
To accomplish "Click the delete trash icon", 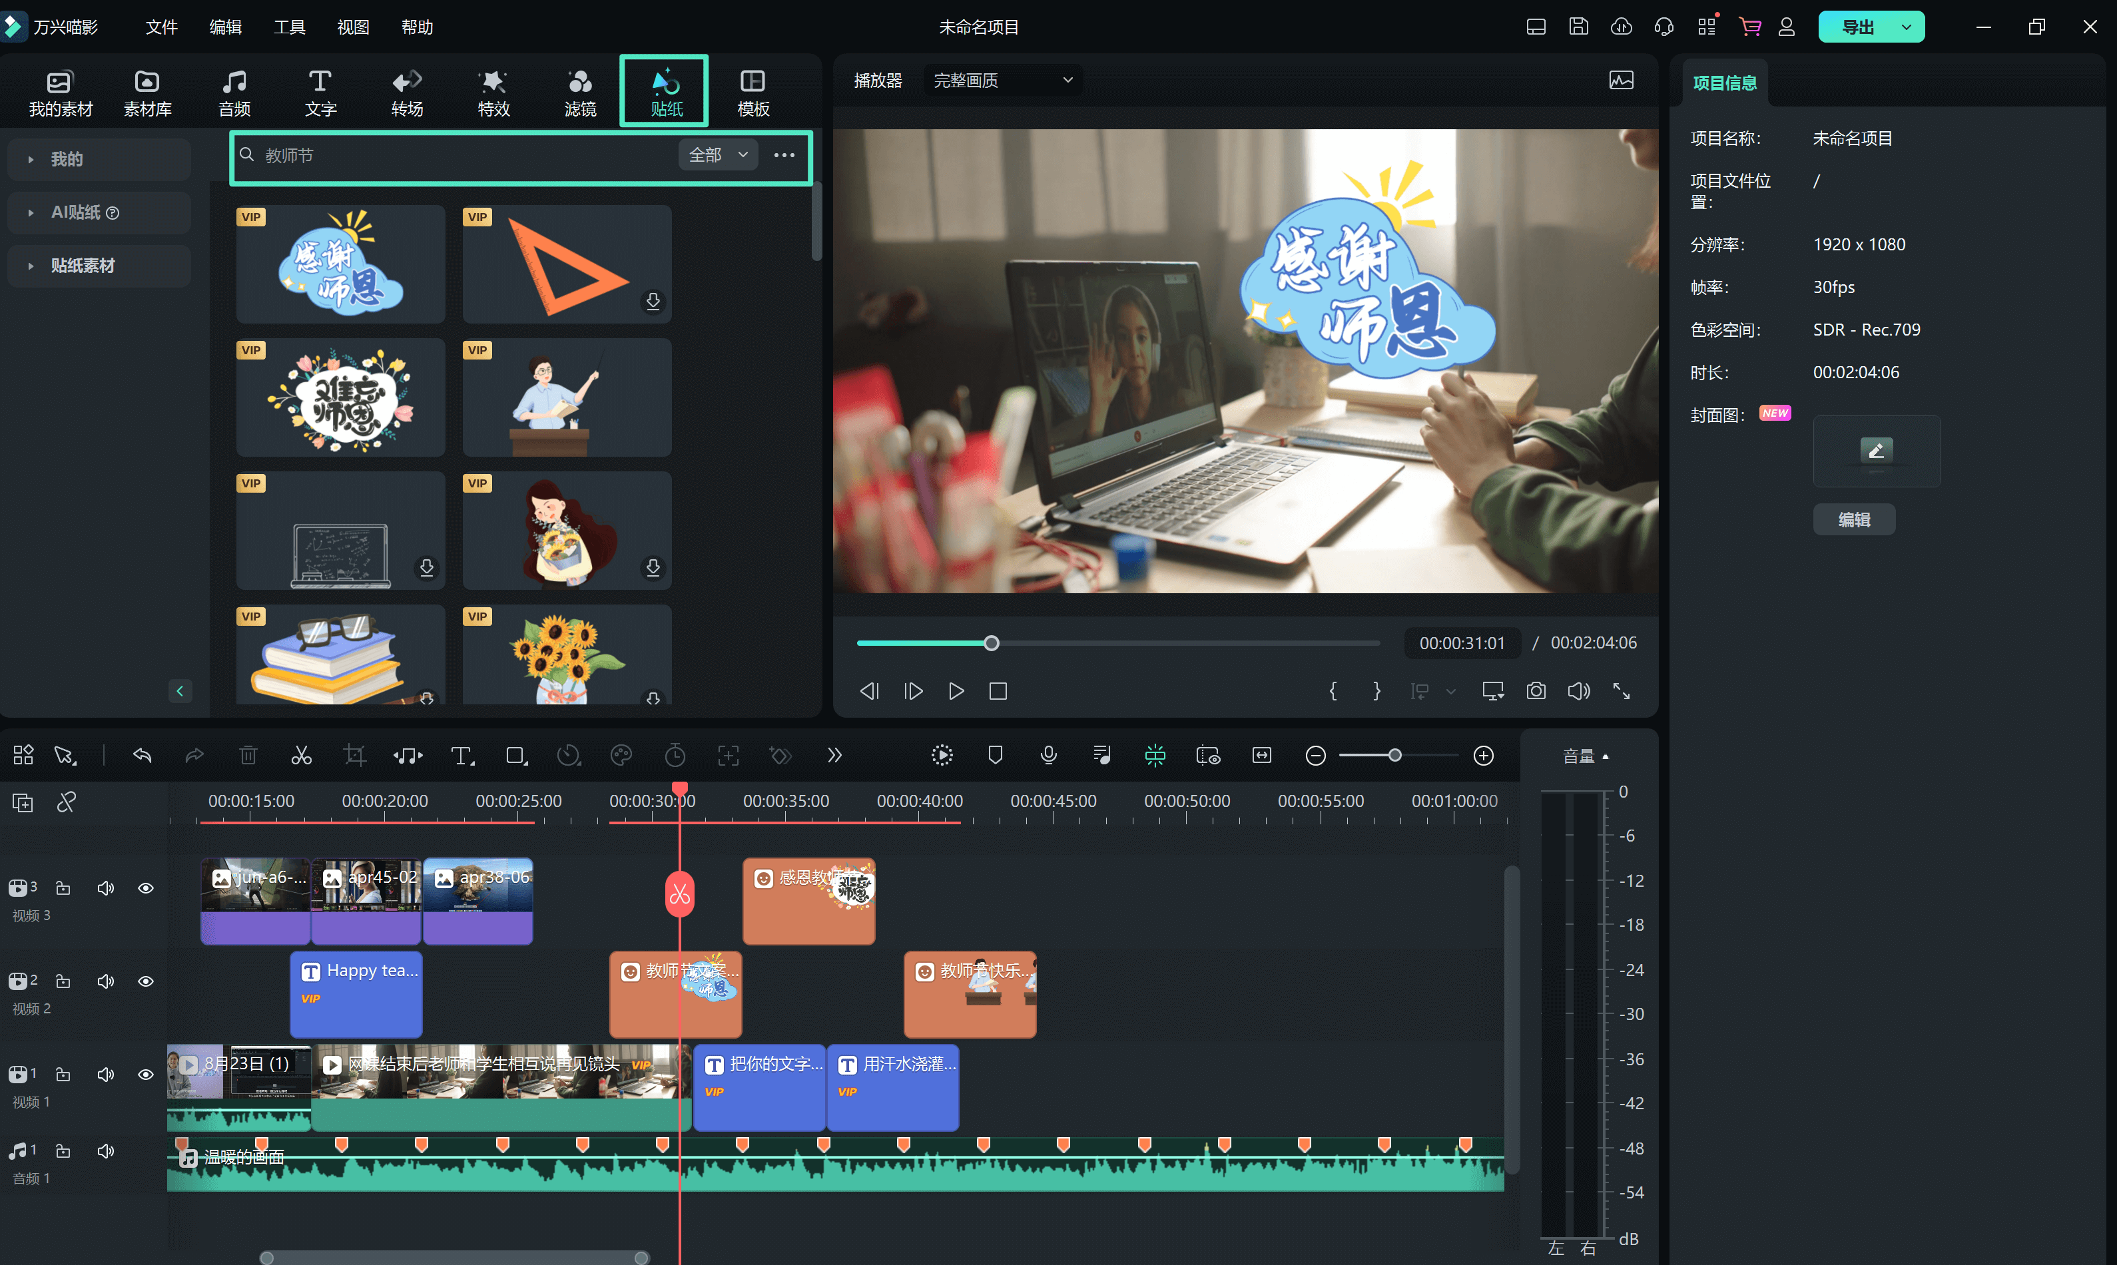I will 248,755.
